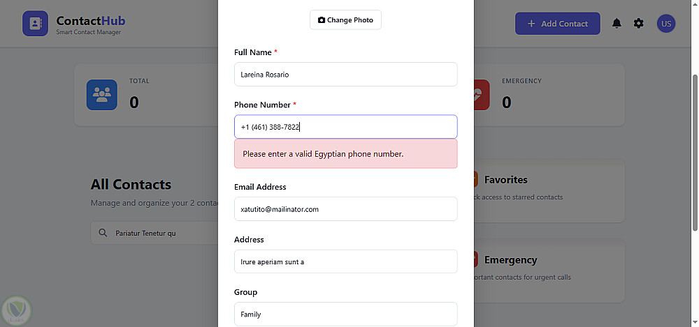Select the Address text field
The image size is (699, 327).
[x=345, y=261]
